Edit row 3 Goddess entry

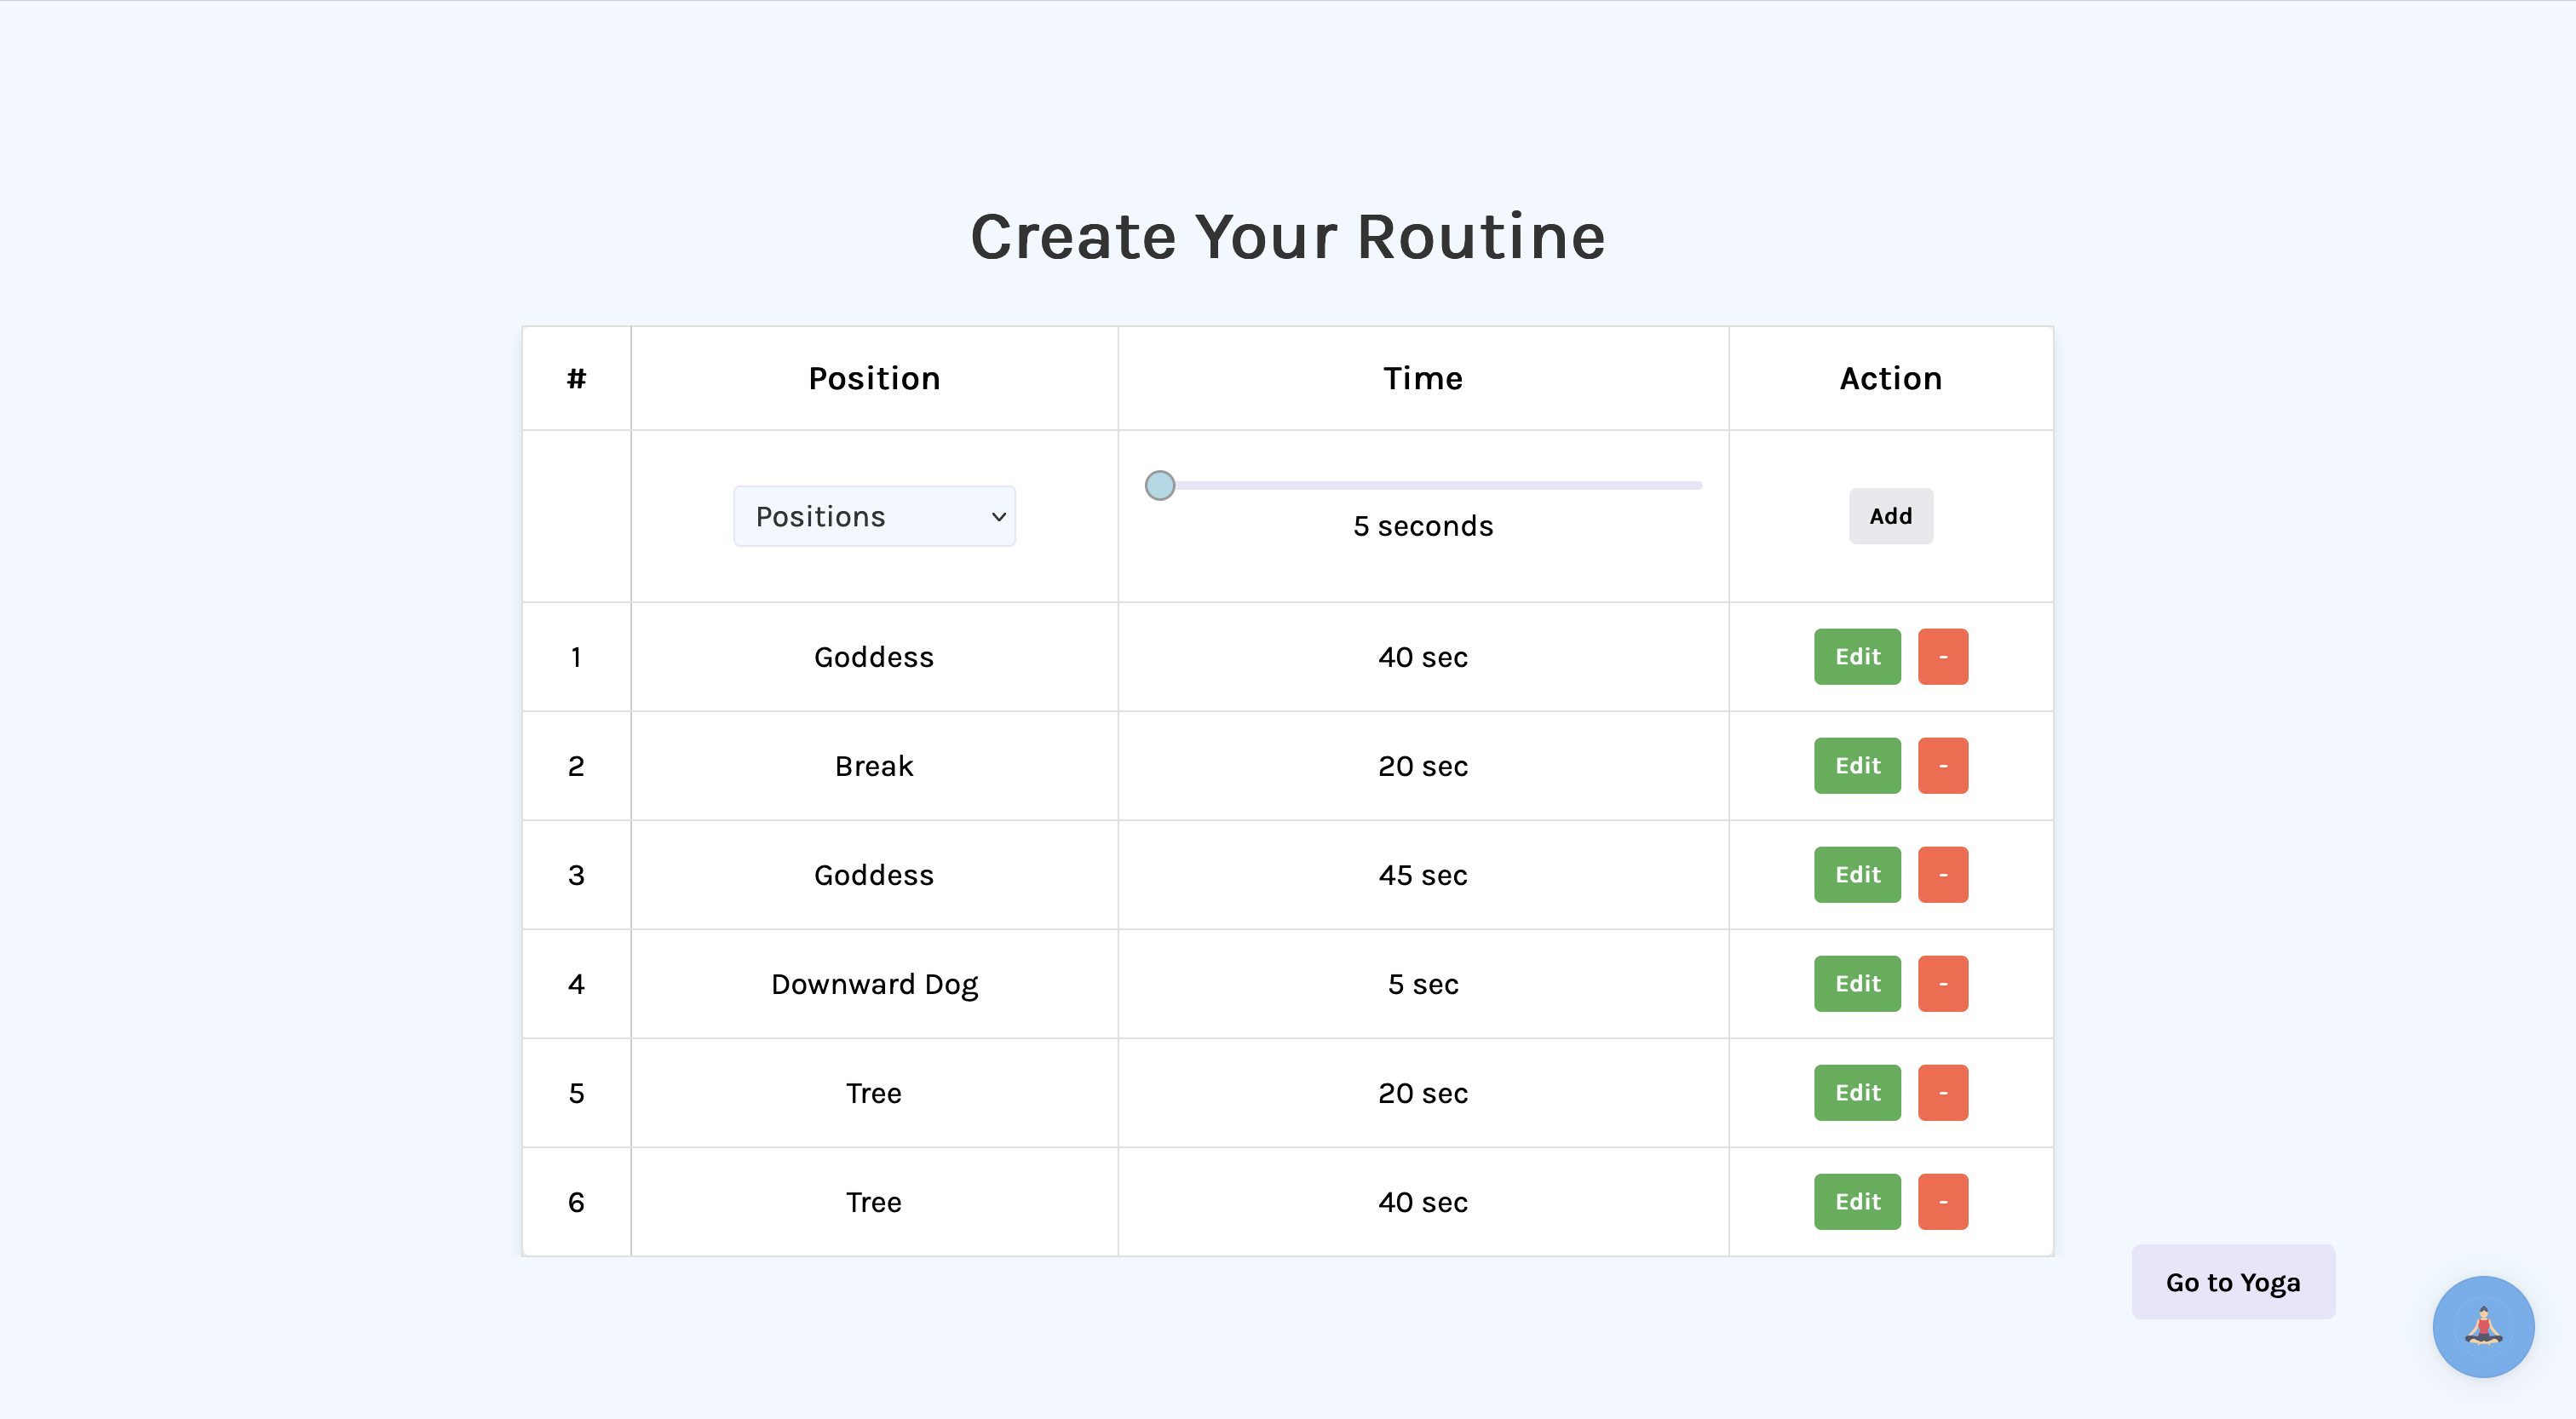click(x=1857, y=875)
